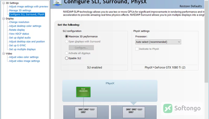Open Adjust desktop color settings
Image resolution: width=209 pixels, height=119 pixels.
point(25,26)
